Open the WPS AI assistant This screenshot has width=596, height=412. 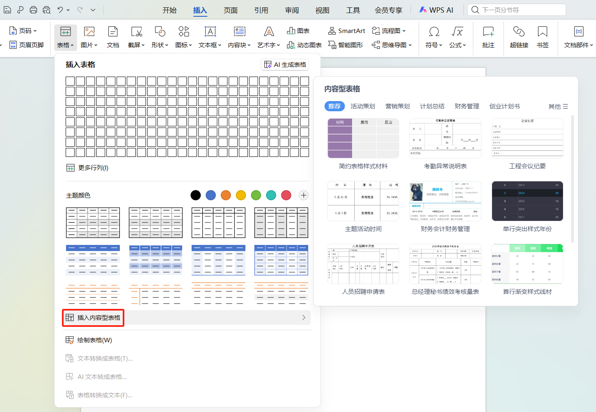[436, 9]
